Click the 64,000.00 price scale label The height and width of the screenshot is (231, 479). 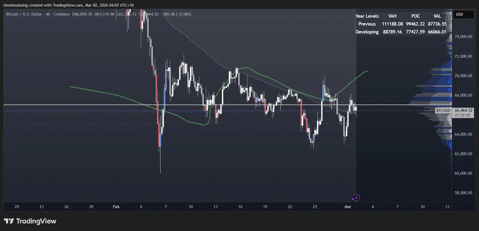(x=463, y=134)
